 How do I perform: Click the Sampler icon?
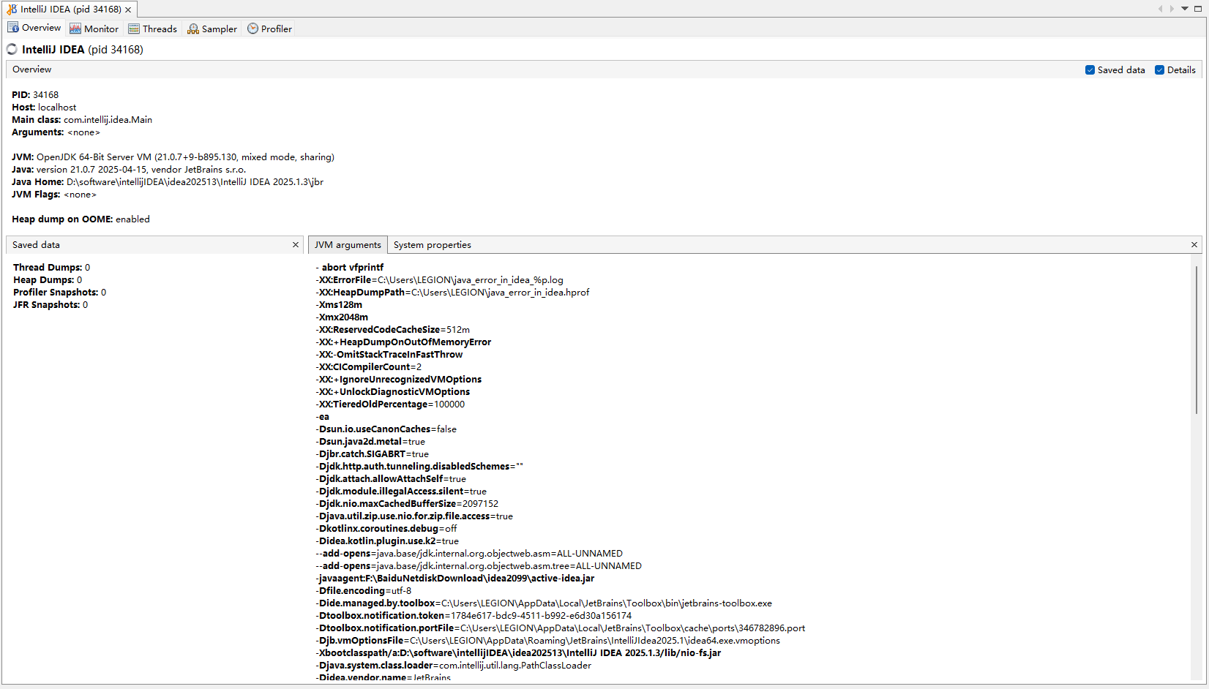pos(193,29)
